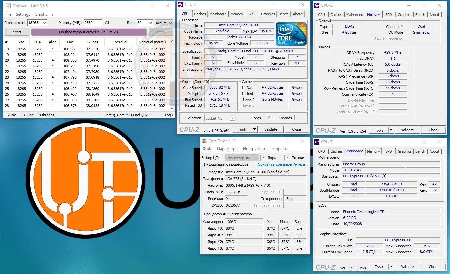Click the Multiplier value x 7.0 (6 - 7)
Image resolution: width=450 pixels, height=274 pixels.
coord(220,94)
